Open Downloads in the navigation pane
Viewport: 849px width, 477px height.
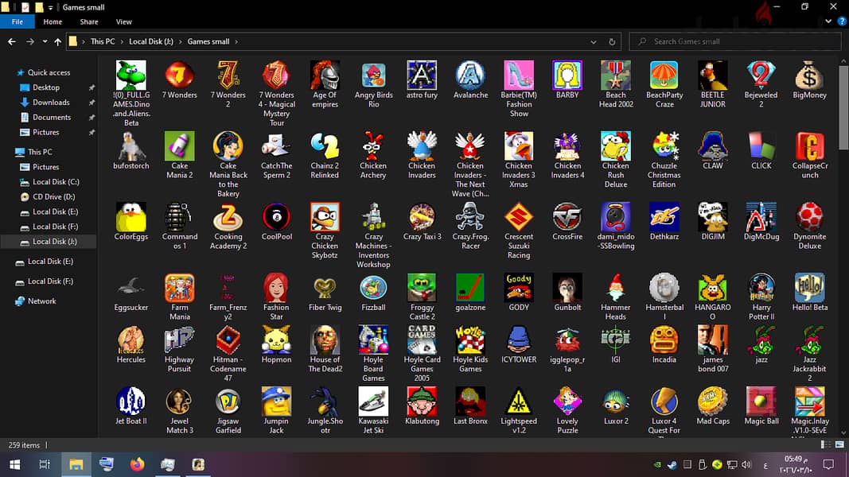click(51, 103)
